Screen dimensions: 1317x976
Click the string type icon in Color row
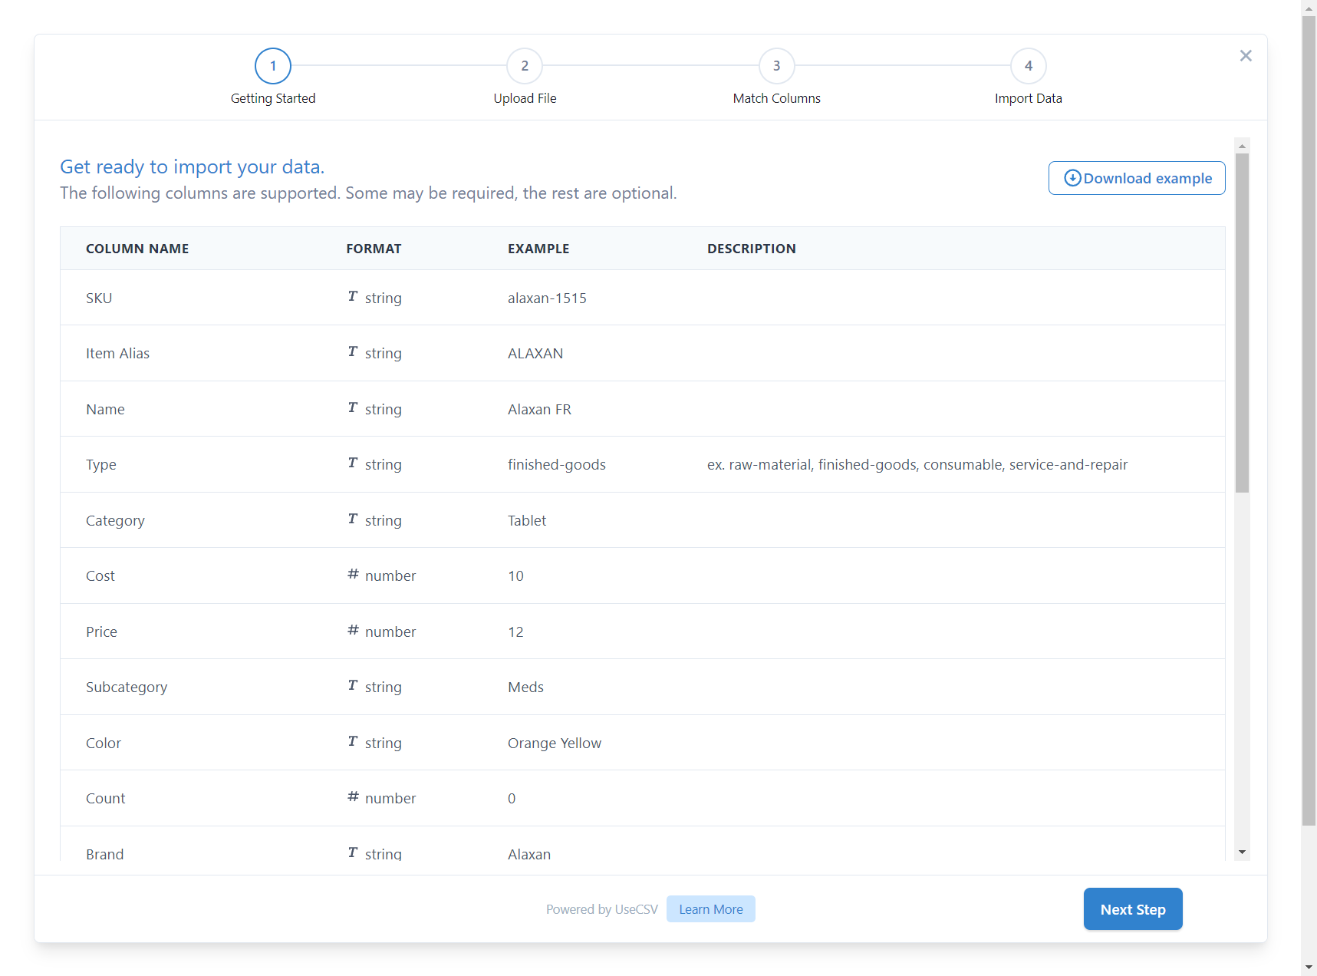point(353,741)
